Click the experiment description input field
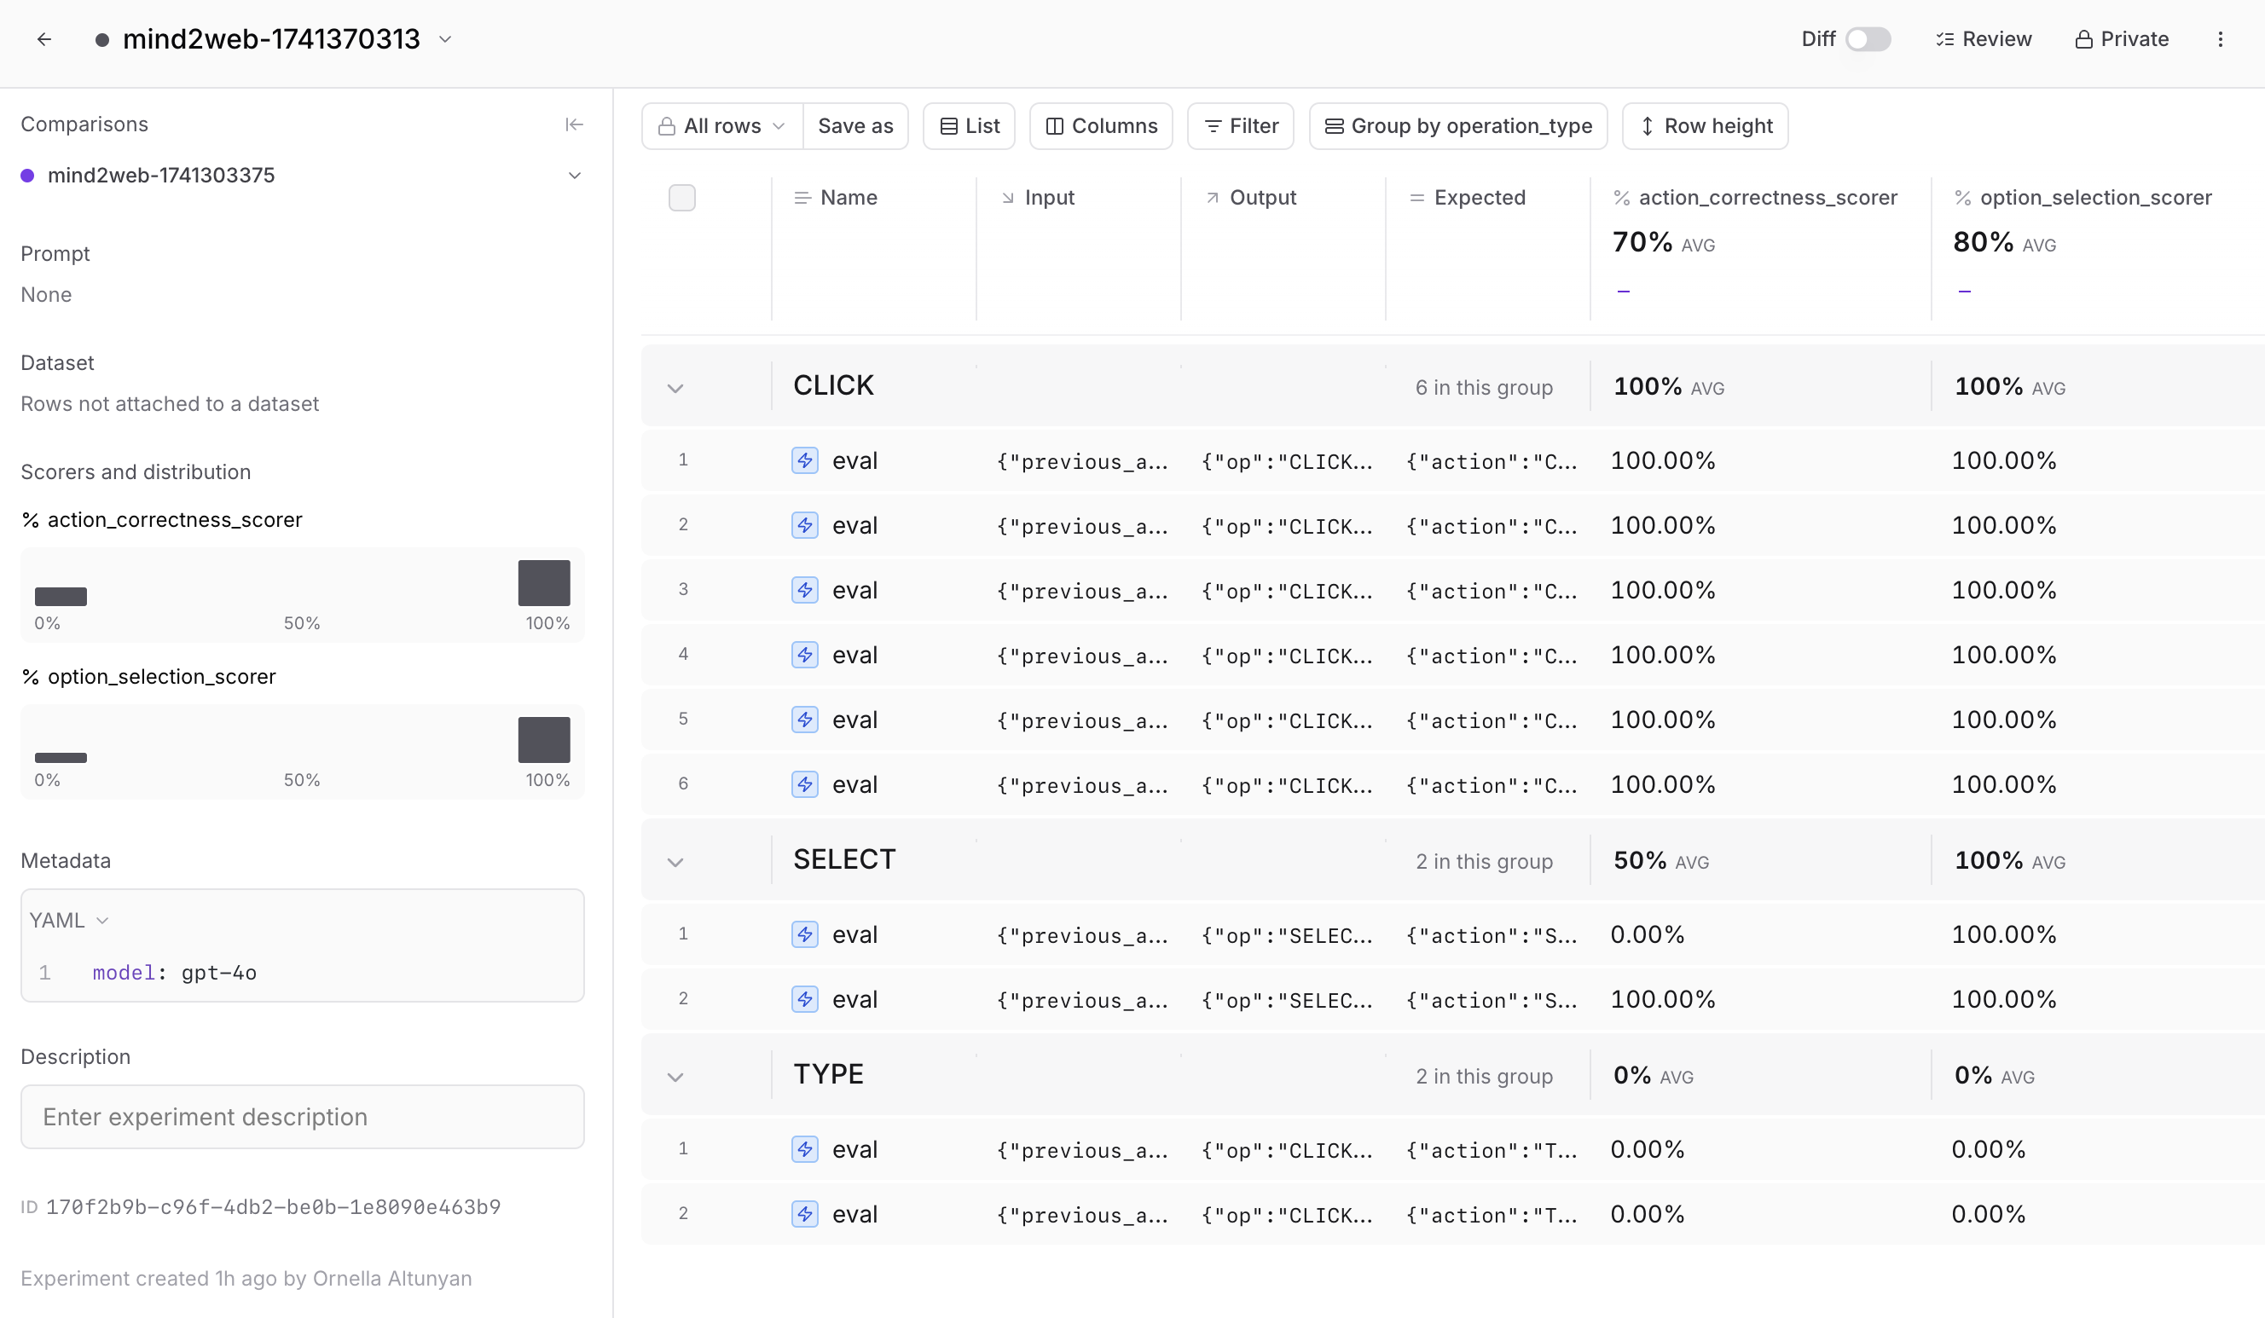The width and height of the screenshot is (2265, 1318). click(x=302, y=1117)
